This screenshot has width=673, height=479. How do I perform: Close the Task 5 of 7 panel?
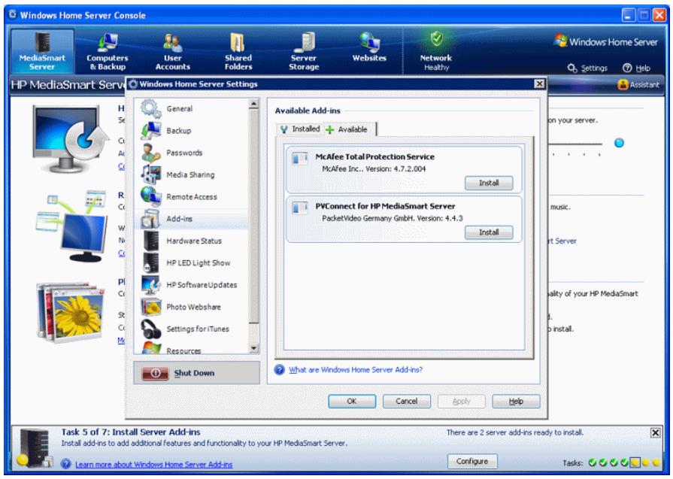[656, 432]
